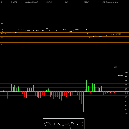Click the MR axis label 40
The height and width of the screenshot is (129, 129).
point(126,85)
